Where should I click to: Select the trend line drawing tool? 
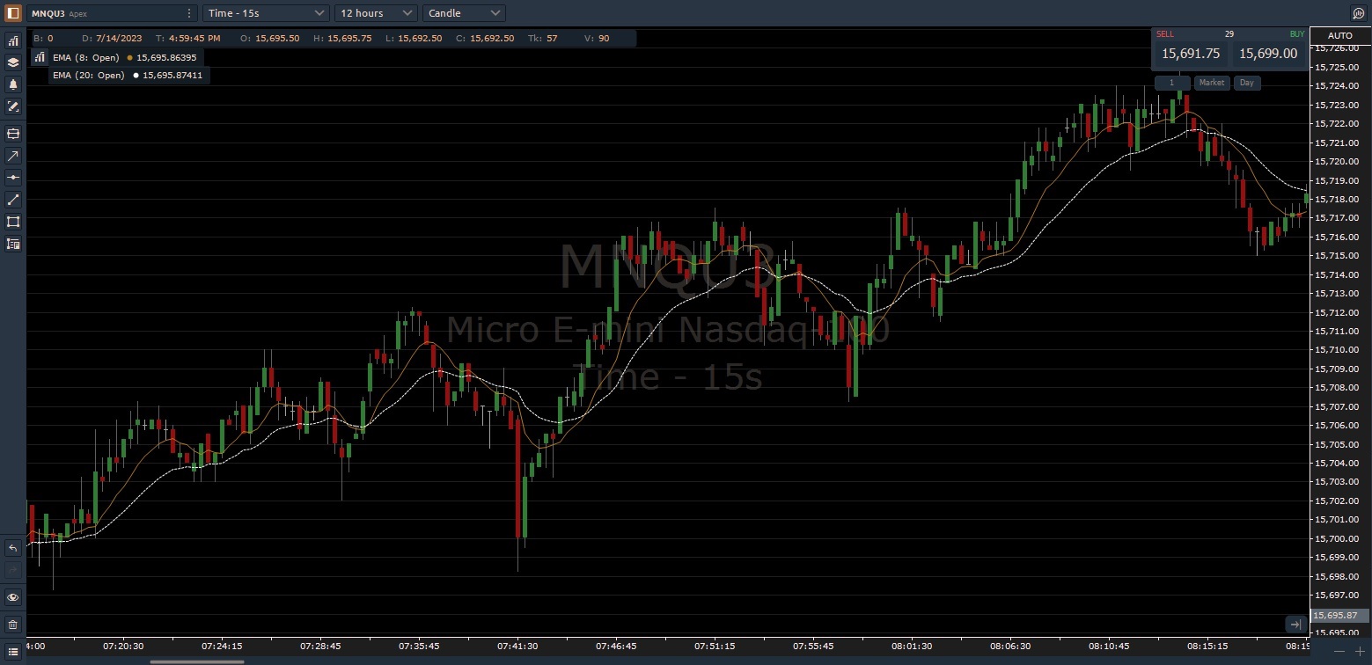click(x=13, y=200)
